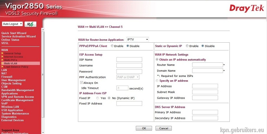Click the Primary IP Address field
Screen dimensions: 267x134
(205, 112)
